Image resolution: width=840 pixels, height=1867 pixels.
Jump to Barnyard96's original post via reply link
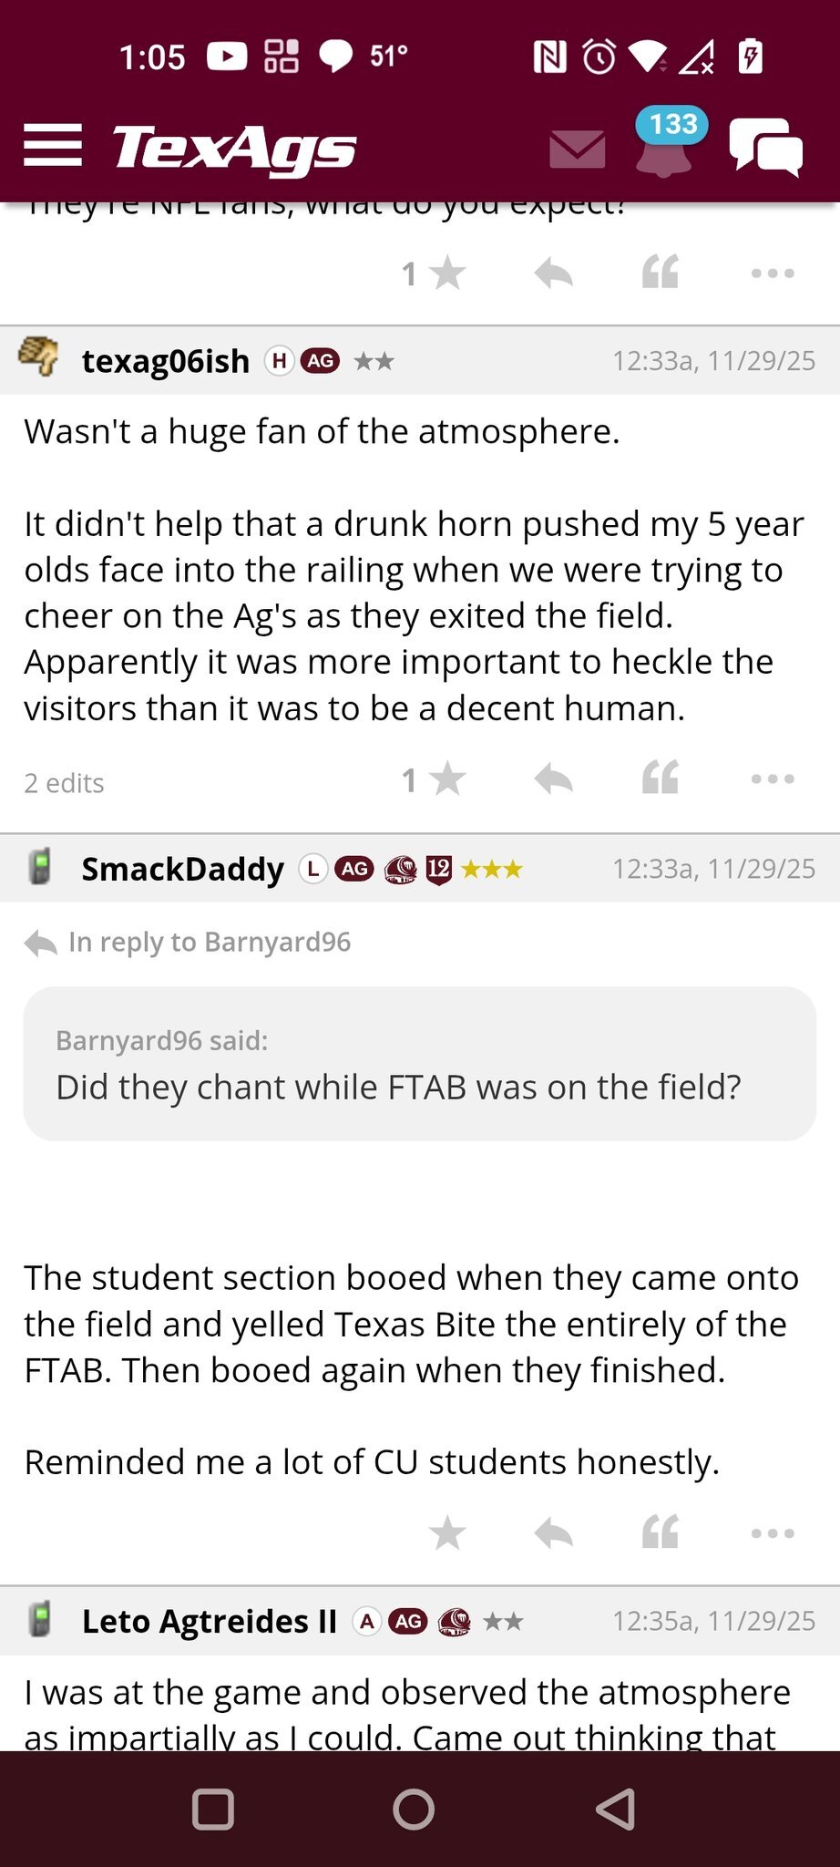click(x=209, y=942)
